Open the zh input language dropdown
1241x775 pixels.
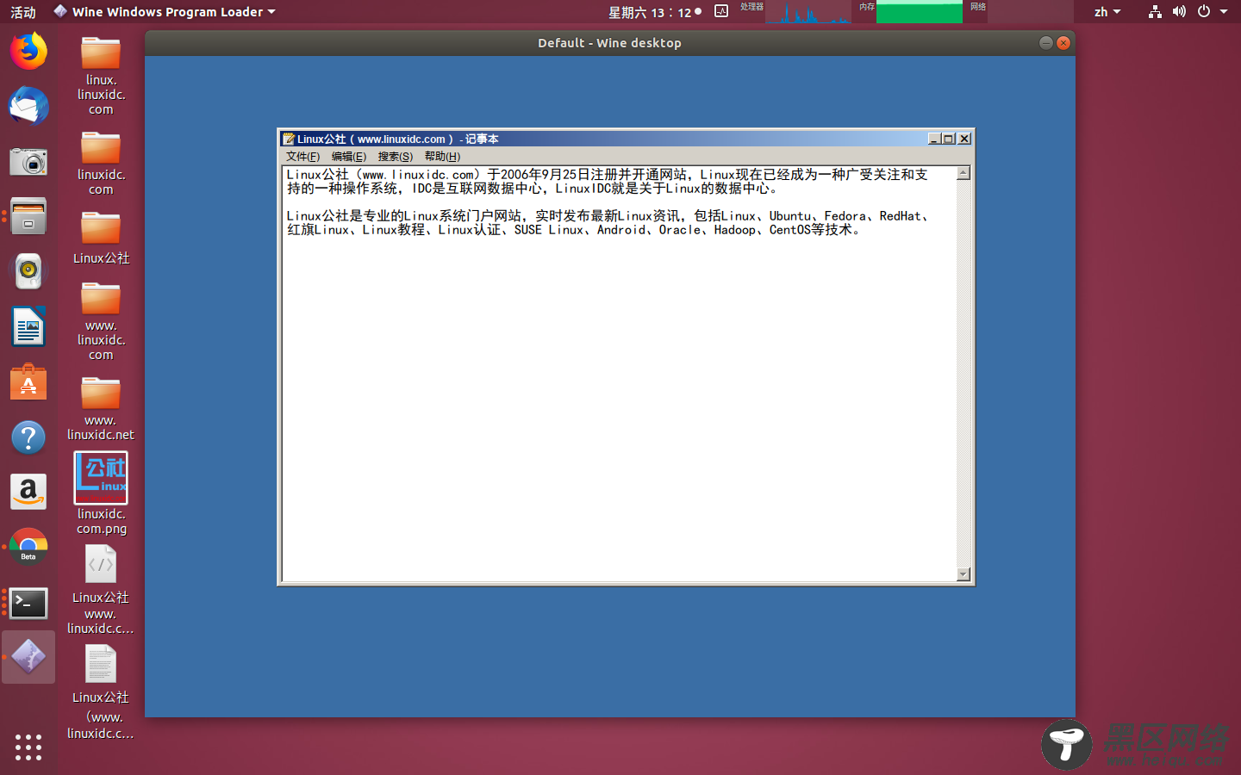click(x=1107, y=12)
